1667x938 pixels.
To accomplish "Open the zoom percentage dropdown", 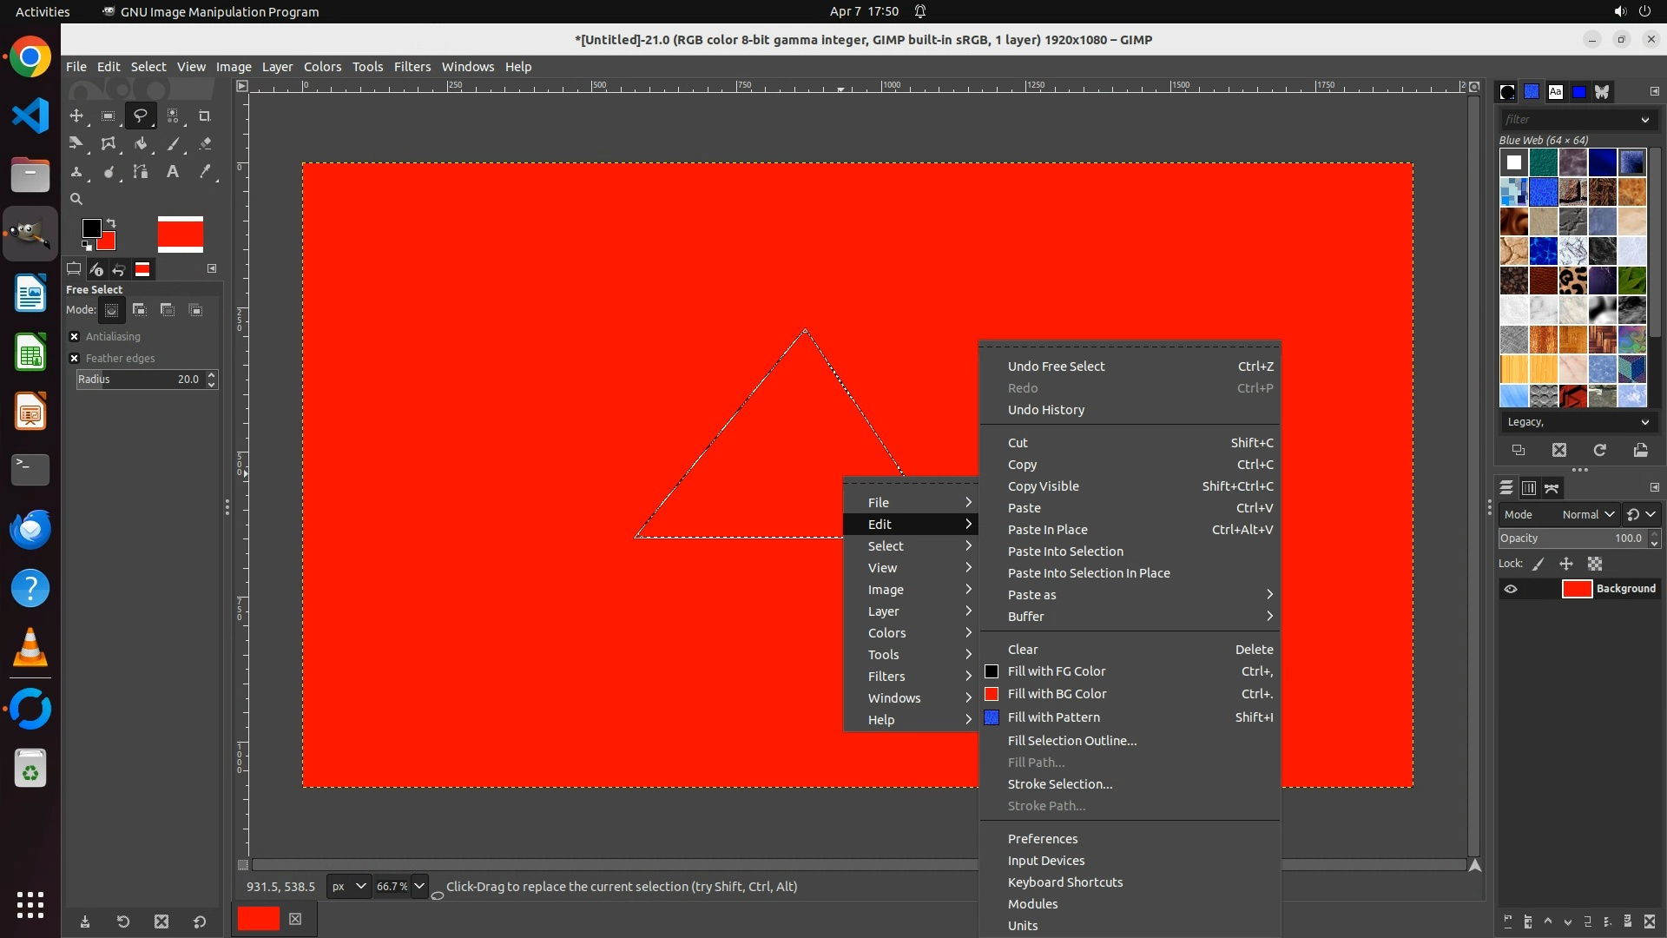I will pos(419,886).
